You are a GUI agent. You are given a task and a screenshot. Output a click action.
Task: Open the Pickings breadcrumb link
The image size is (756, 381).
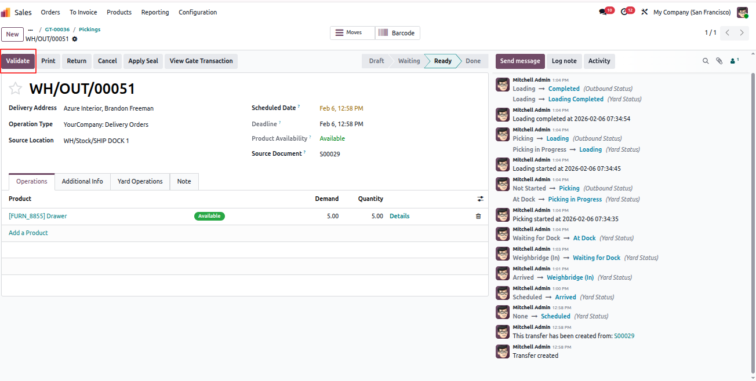tap(90, 30)
